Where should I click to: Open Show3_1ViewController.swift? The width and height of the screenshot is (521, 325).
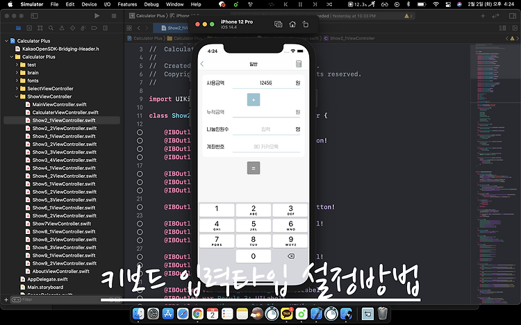point(64,136)
